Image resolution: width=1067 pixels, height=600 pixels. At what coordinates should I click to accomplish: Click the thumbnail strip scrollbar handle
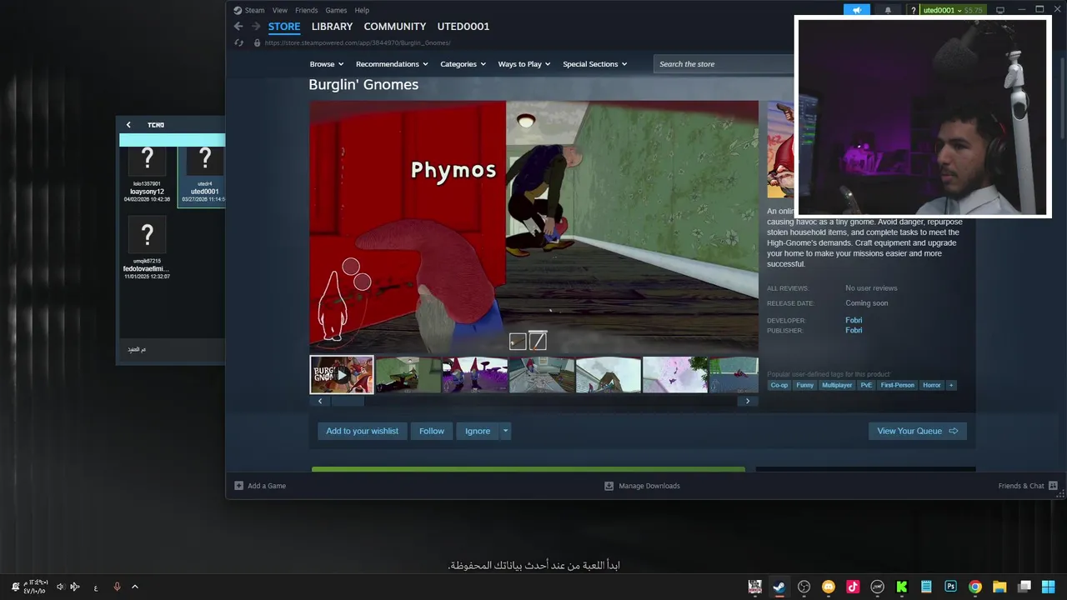pos(348,401)
